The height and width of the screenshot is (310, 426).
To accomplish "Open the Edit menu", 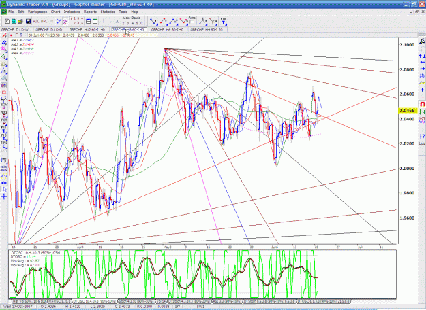I will pyautogui.click(x=20, y=12).
